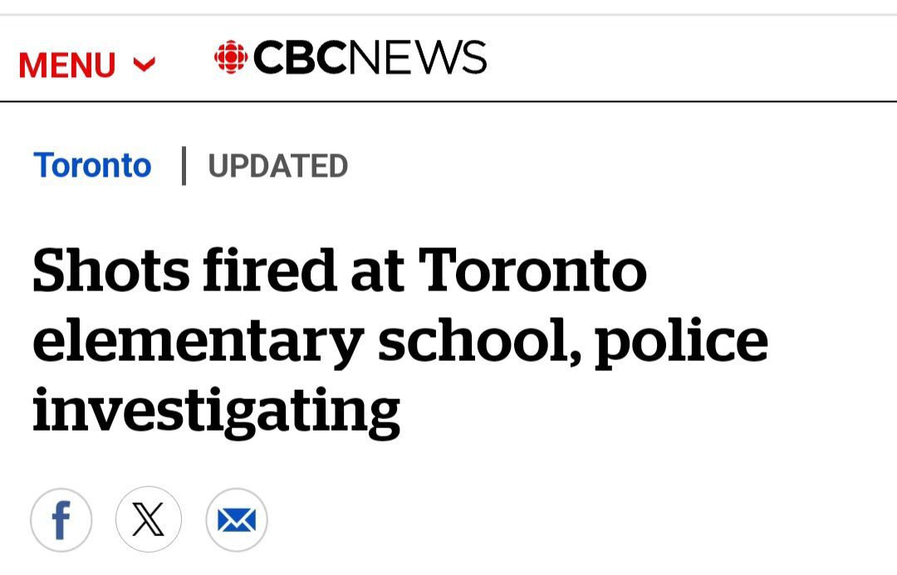Viewport: 897px width, 575px height.
Task: Click the bold CBC letters in header
Action: 300,58
